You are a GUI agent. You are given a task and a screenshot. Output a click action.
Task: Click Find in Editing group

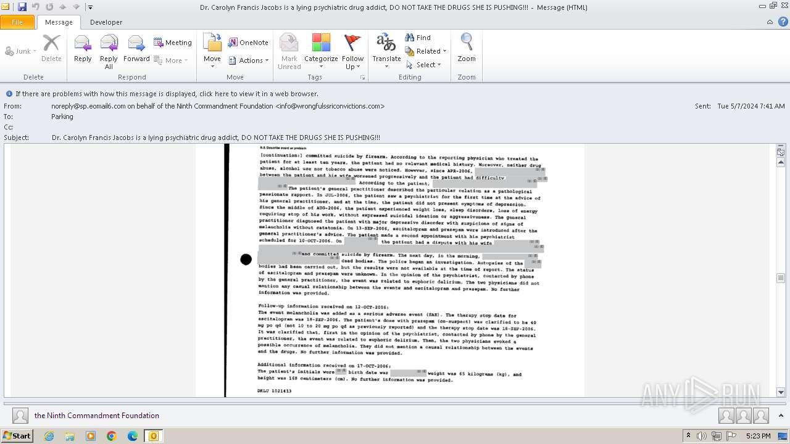pyautogui.click(x=418, y=38)
